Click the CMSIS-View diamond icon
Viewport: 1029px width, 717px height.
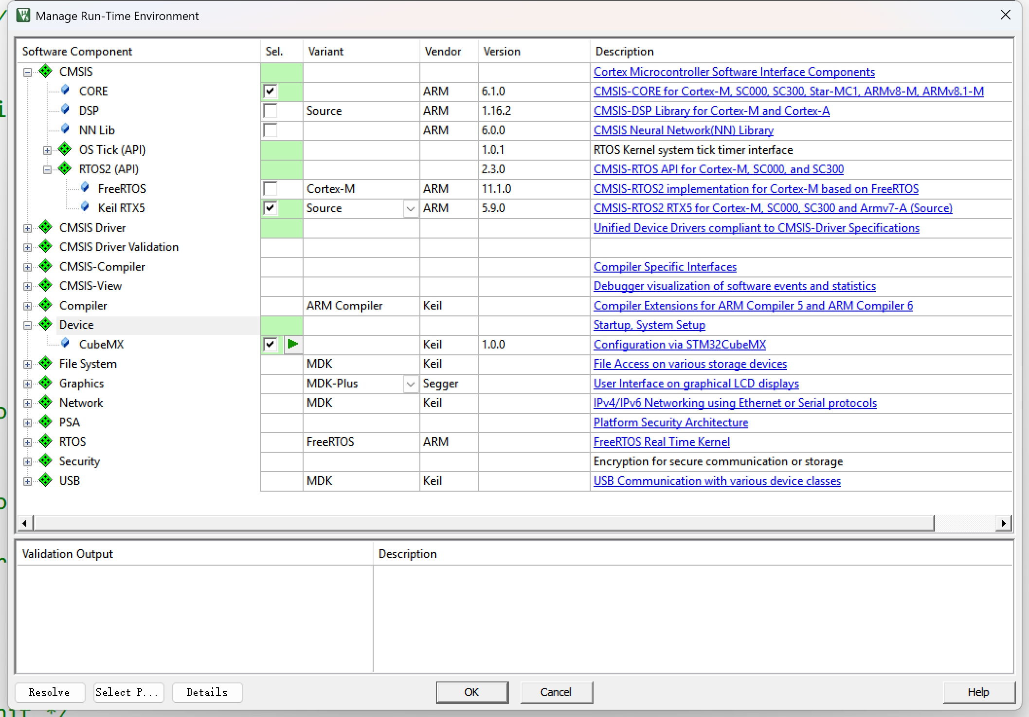[45, 286]
